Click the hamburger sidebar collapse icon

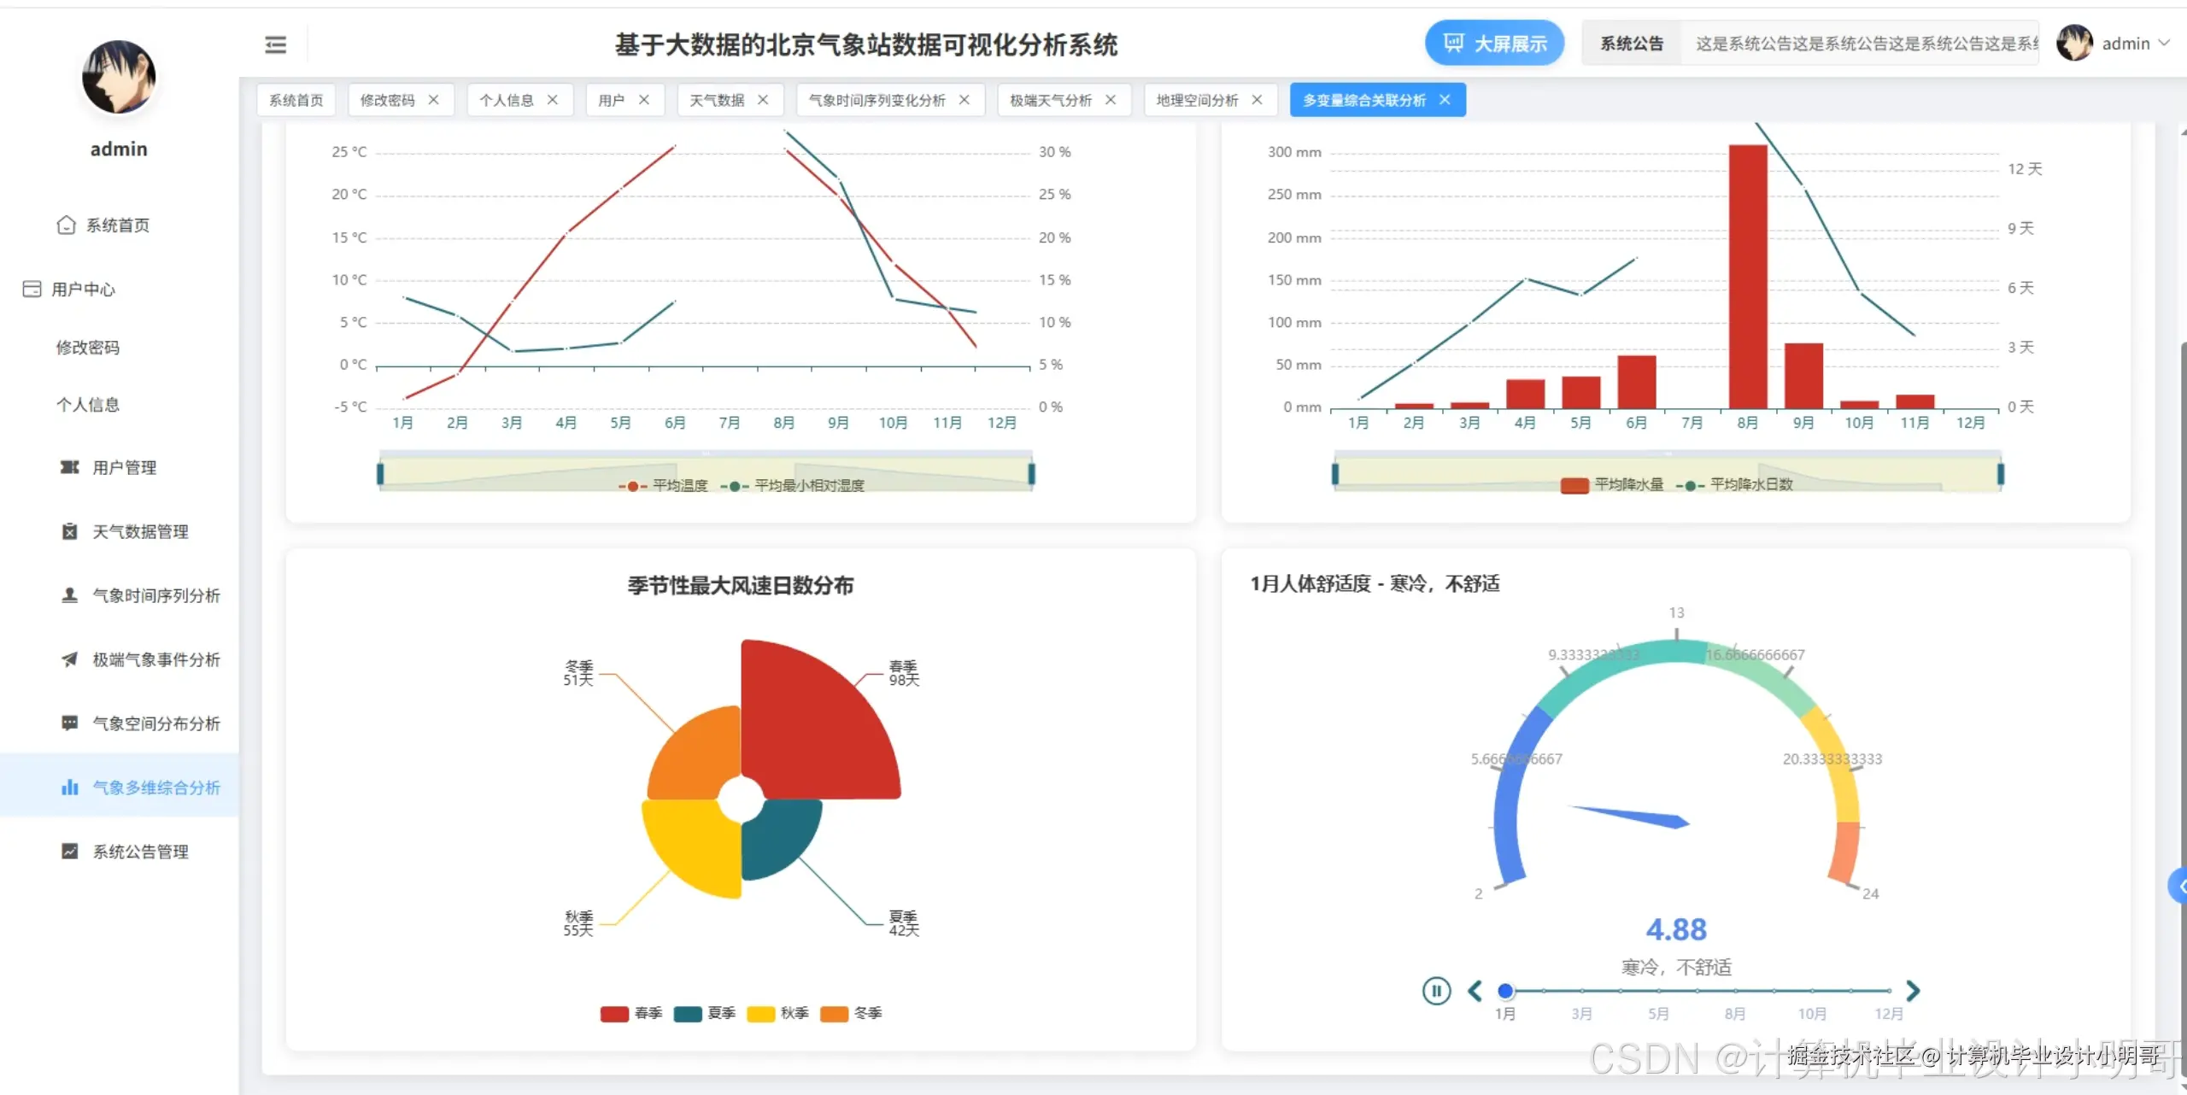coord(275,44)
